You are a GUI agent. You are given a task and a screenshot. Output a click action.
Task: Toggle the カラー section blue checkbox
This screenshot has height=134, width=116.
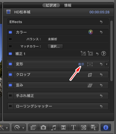[x=10, y=32]
